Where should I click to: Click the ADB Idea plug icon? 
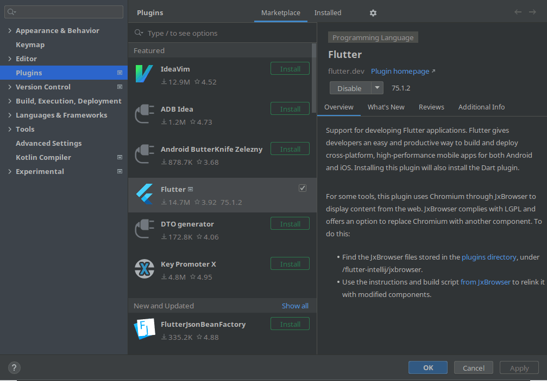pyautogui.click(x=144, y=114)
